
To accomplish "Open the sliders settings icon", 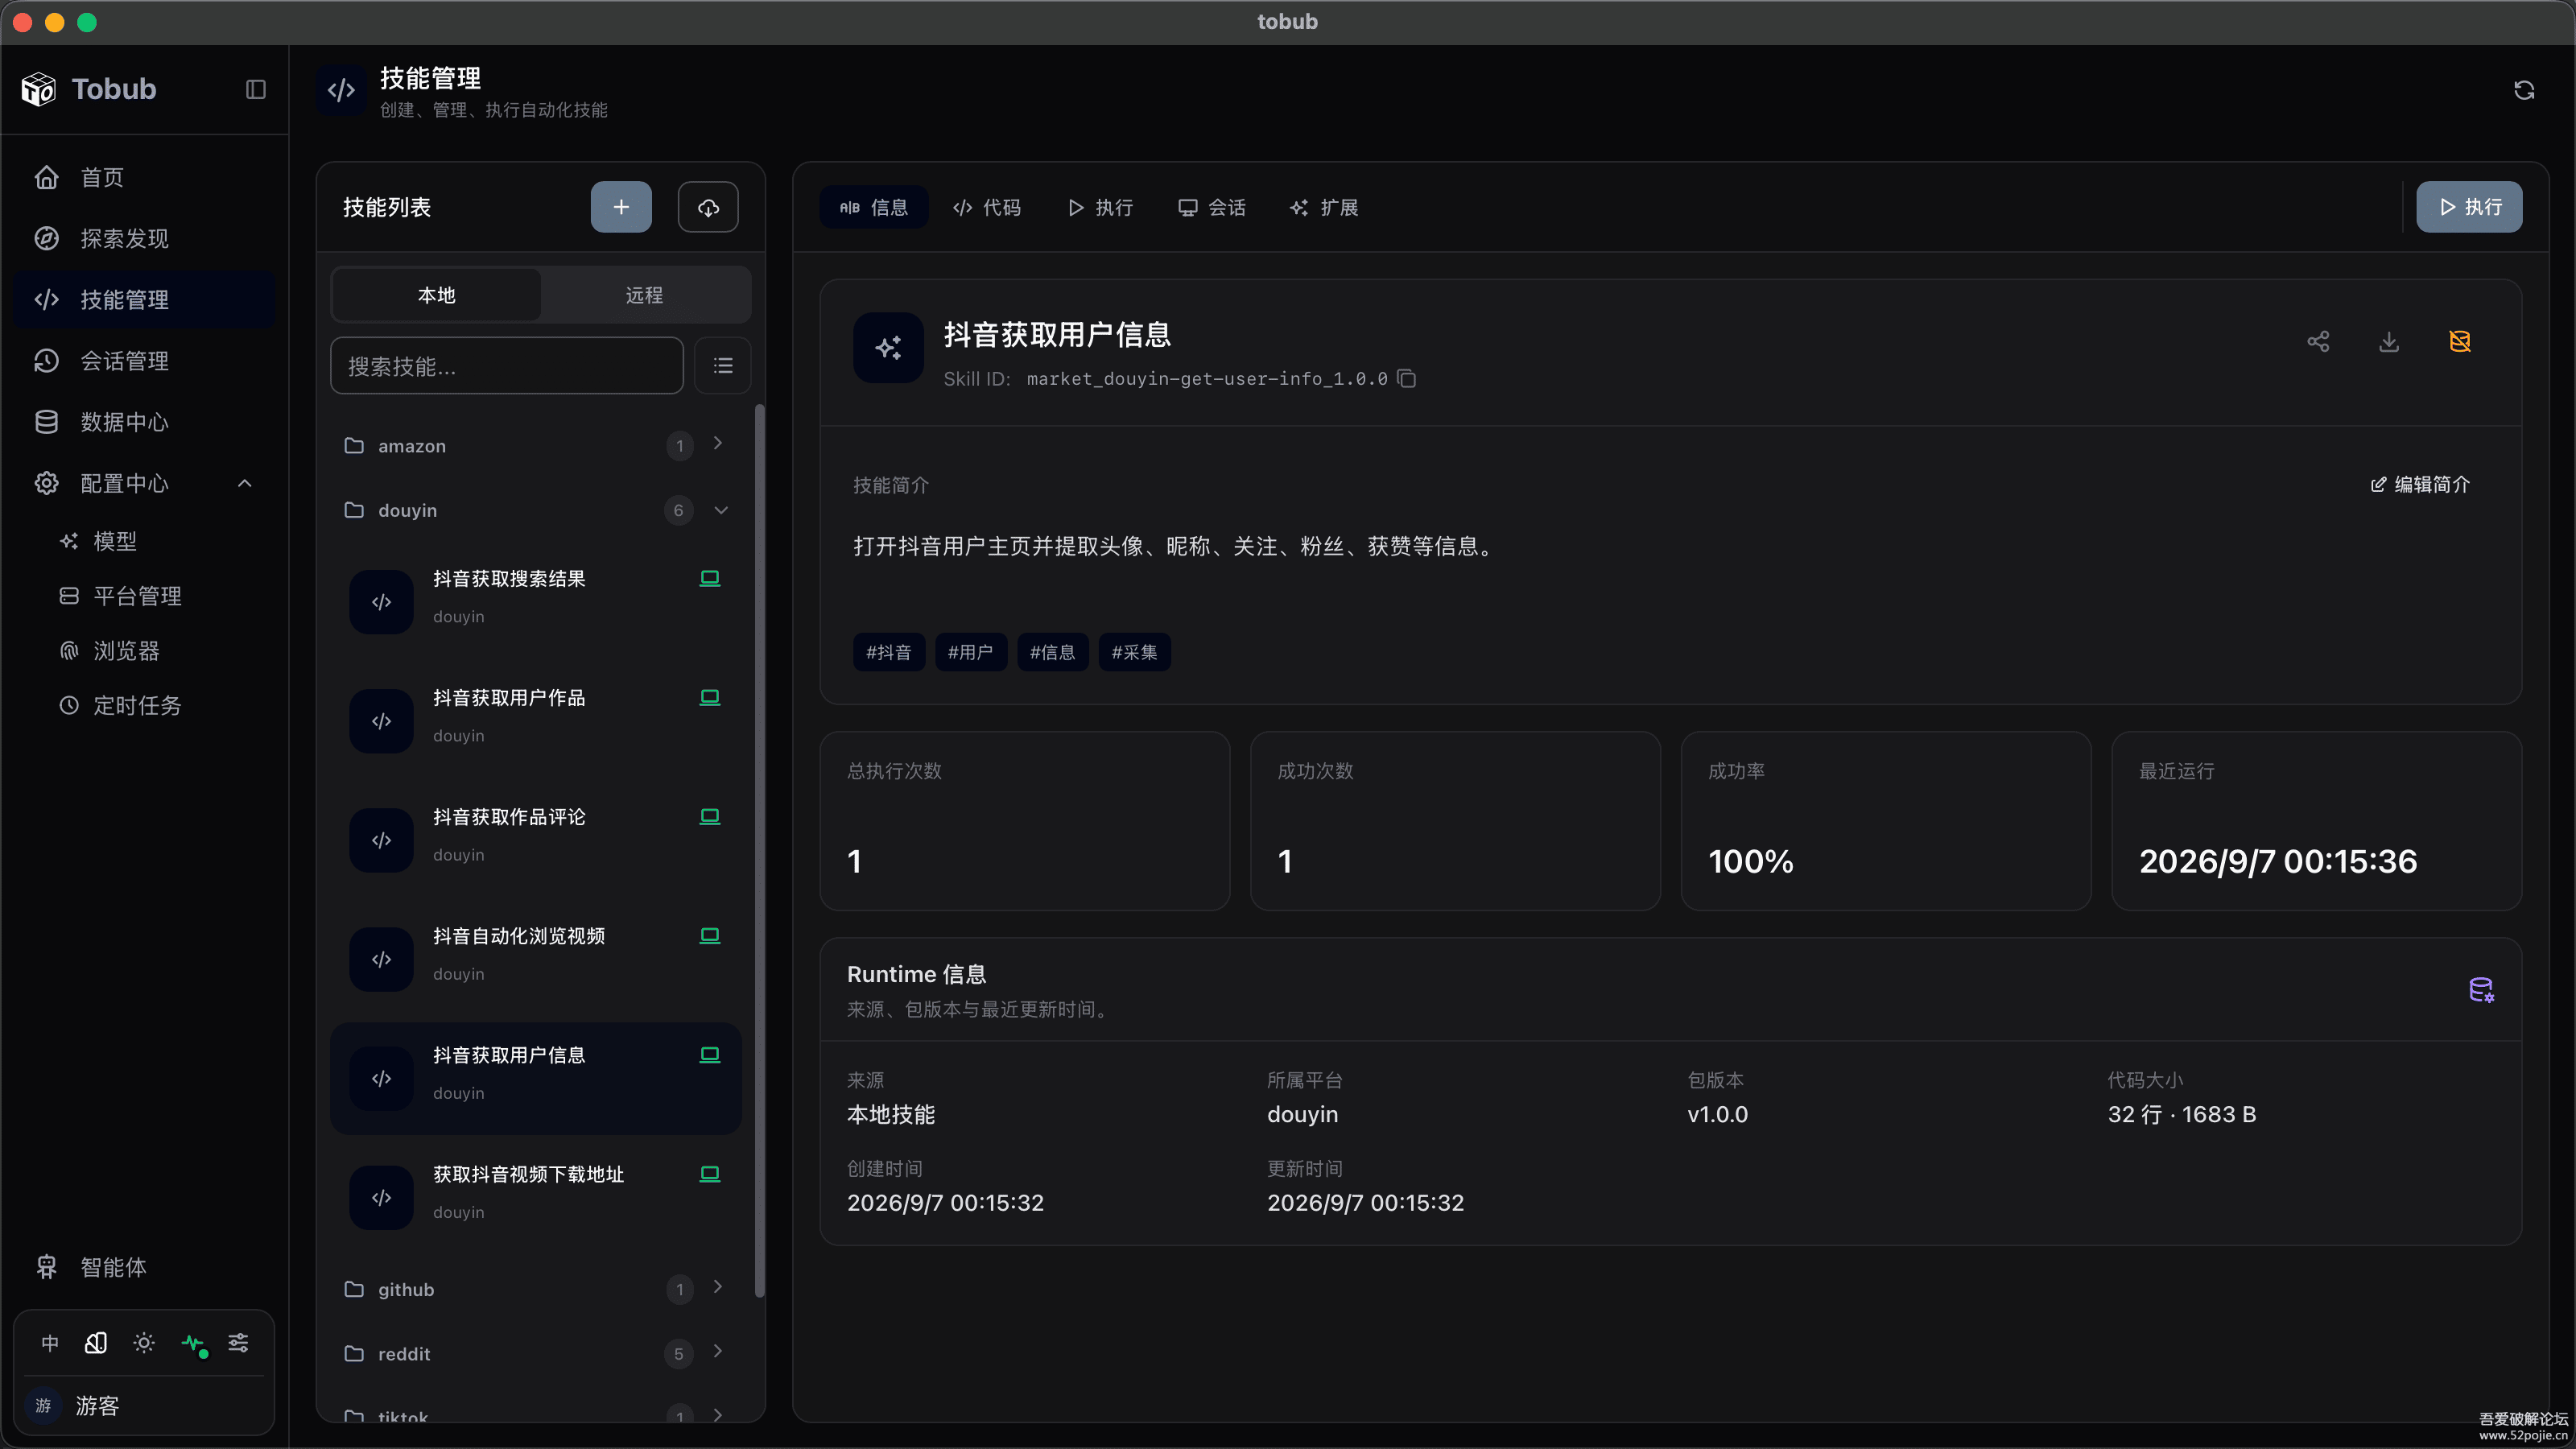I will 238,1343.
